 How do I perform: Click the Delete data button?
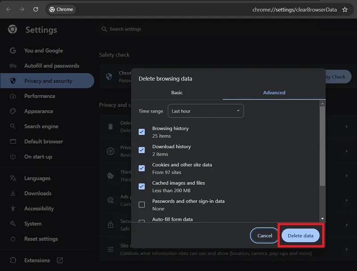(300, 235)
